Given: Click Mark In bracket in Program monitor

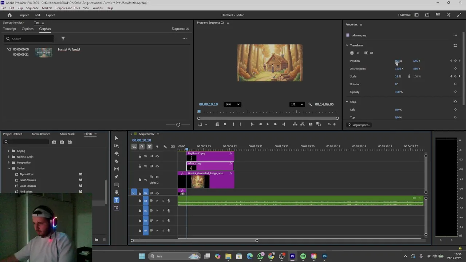Looking at the screenshot, I should coord(233,124).
